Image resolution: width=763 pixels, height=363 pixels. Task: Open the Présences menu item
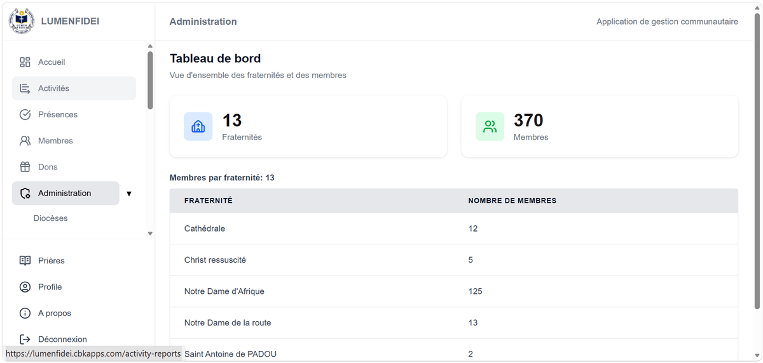(x=74, y=115)
